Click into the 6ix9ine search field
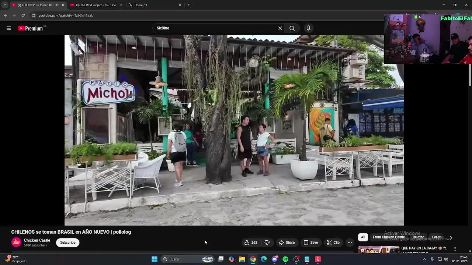 tap(216, 28)
